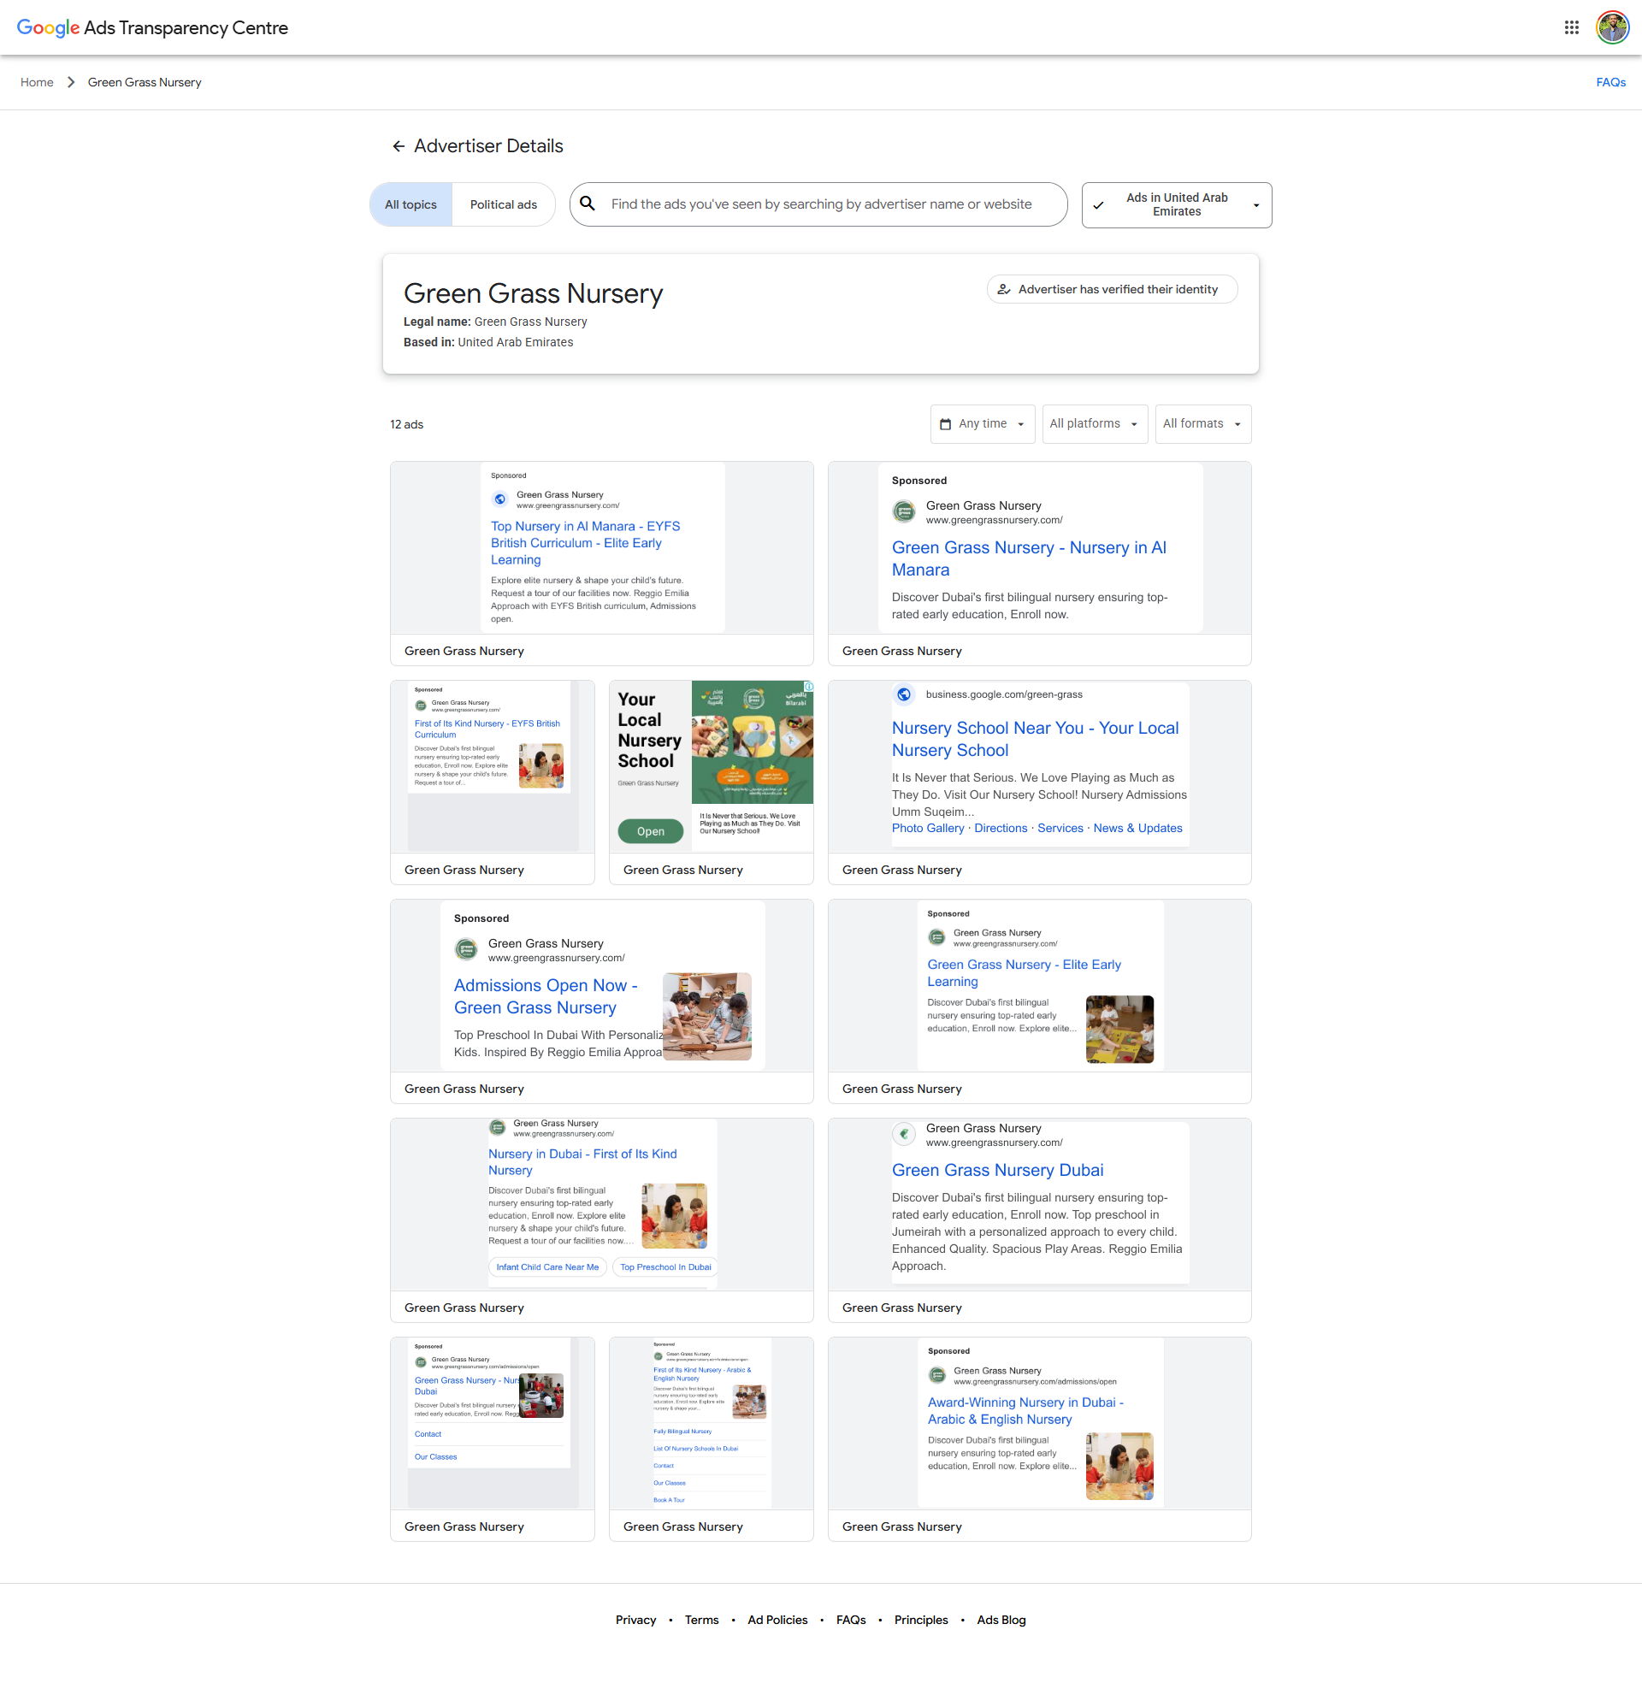Click Privacy footer link
Image resolution: width=1642 pixels, height=1683 pixels.
tap(635, 1620)
